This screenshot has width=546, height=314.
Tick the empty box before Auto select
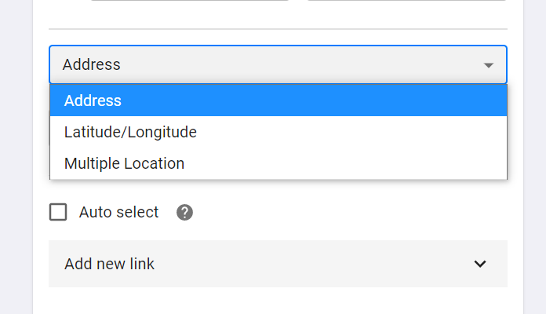[58, 212]
